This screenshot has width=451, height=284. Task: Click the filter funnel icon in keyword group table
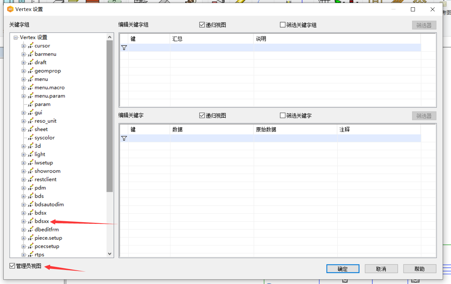tap(124, 48)
